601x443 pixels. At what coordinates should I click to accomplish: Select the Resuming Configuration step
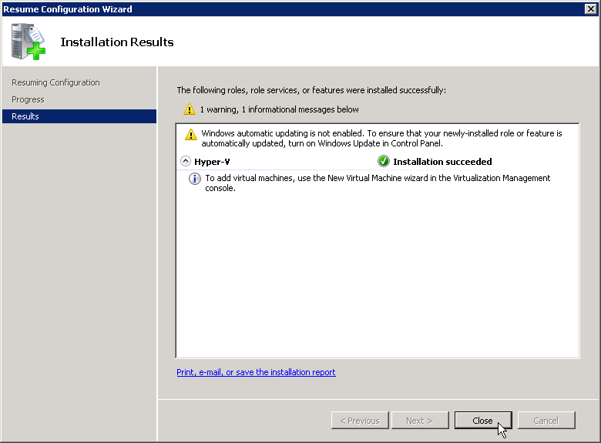(x=55, y=82)
